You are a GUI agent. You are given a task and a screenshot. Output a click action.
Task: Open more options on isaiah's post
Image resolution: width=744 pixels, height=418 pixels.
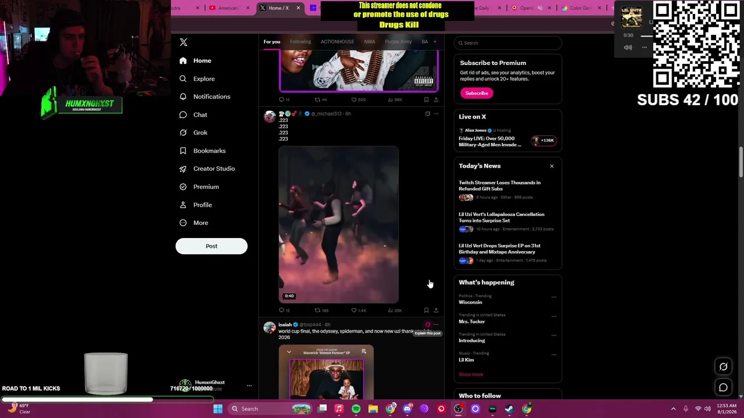pyautogui.click(x=436, y=325)
